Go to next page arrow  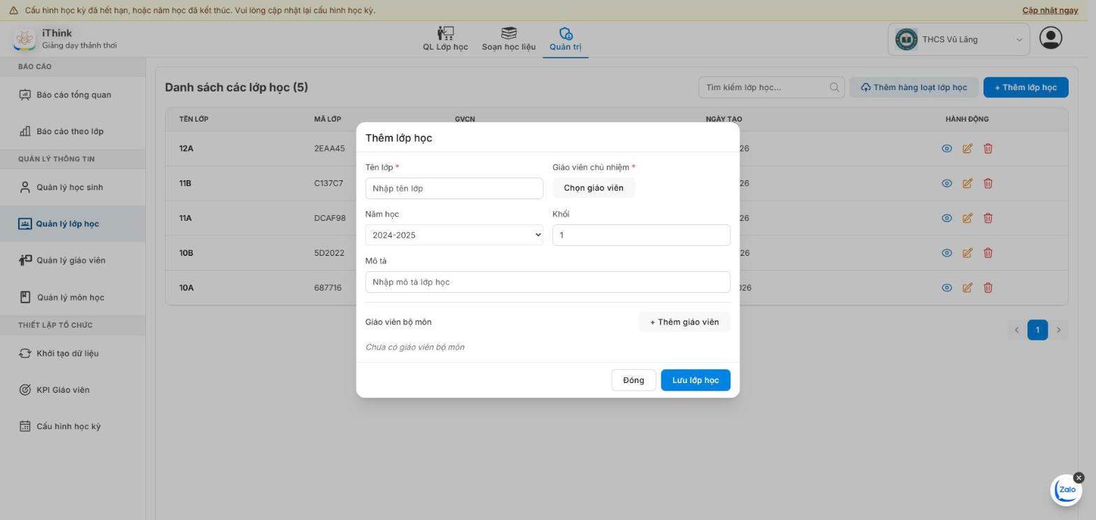(1059, 330)
